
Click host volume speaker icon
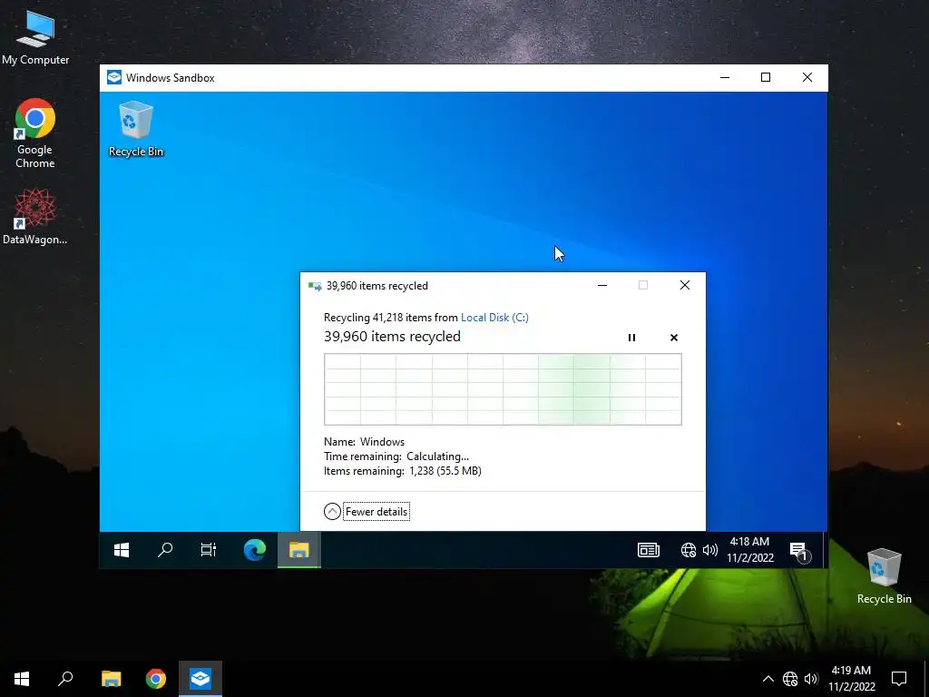pyautogui.click(x=811, y=679)
